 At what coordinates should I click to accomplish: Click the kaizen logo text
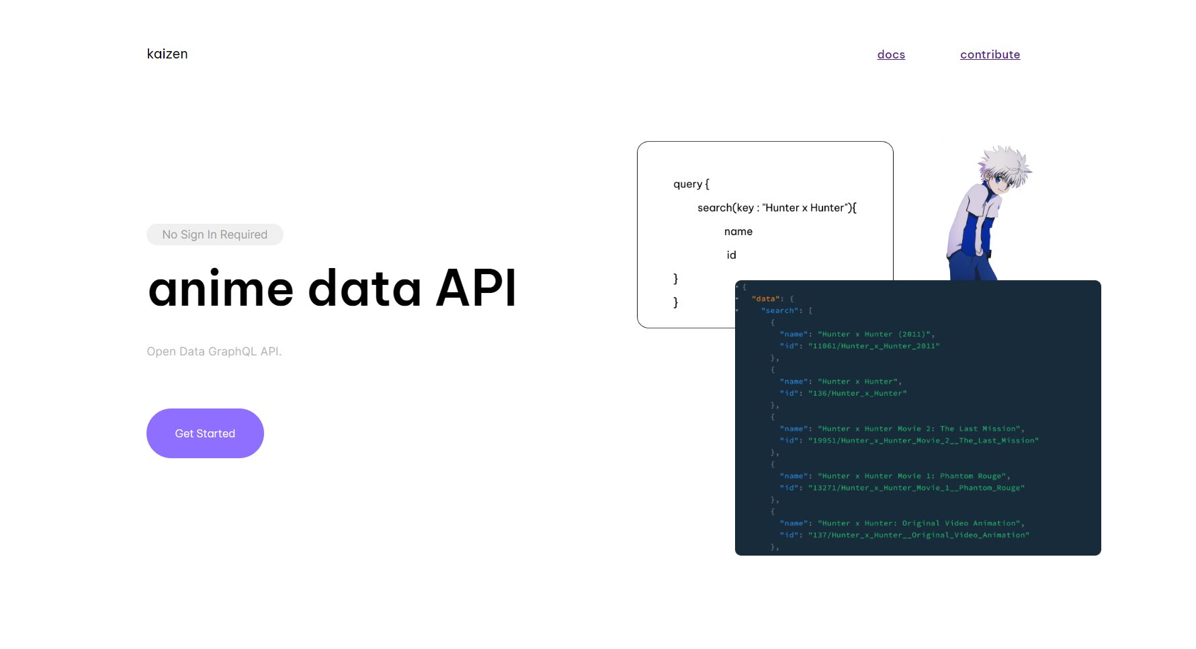pos(167,54)
